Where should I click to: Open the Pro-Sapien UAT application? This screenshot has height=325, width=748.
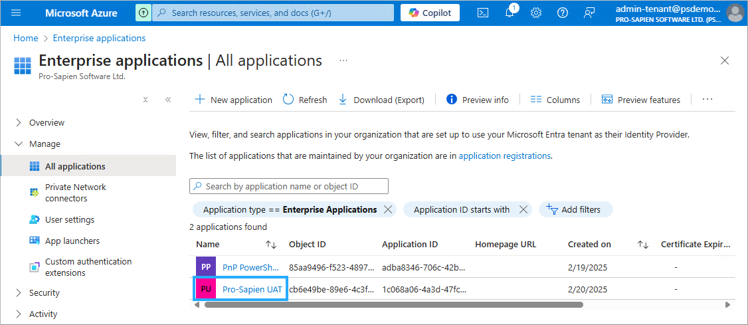(252, 289)
